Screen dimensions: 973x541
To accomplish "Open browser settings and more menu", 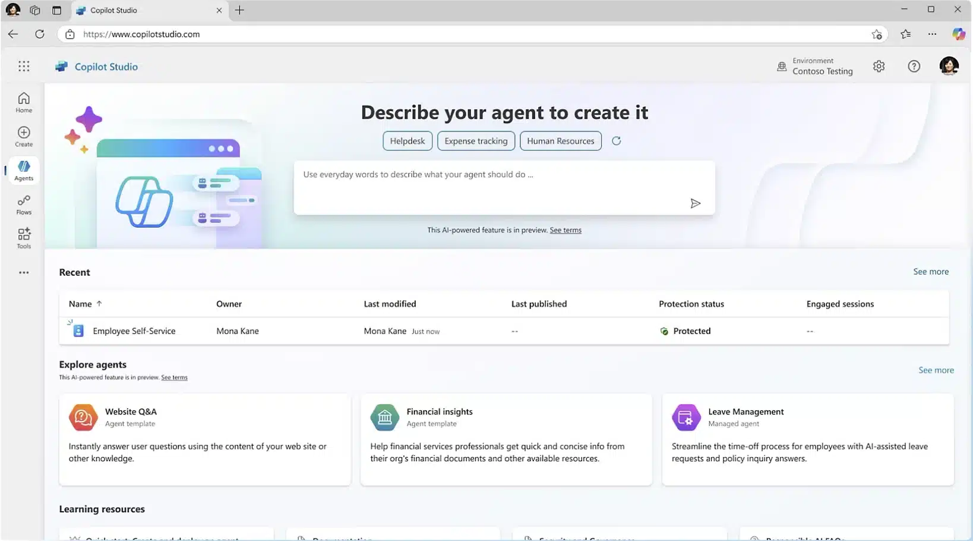I will click(x=932, y=34).
